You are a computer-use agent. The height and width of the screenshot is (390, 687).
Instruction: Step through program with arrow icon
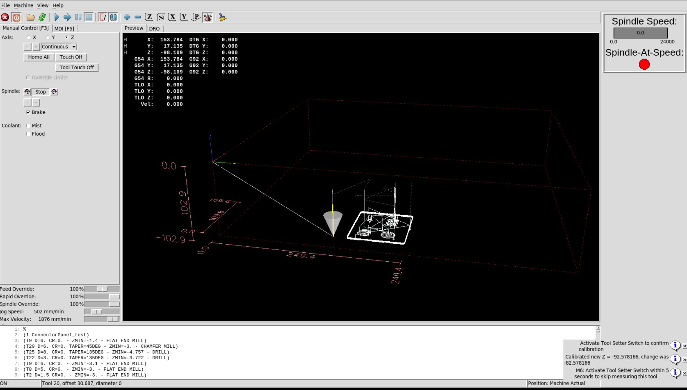pos(67,17)
